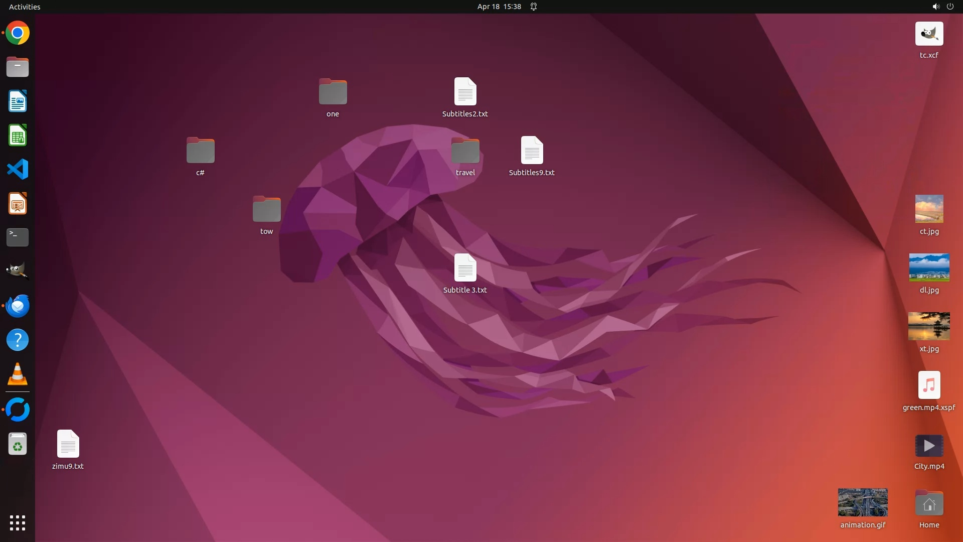Open Google Chrome from the dock

pyautogui.click(x=18, y=33)
